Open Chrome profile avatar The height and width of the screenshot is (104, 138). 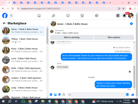[130, 9]
